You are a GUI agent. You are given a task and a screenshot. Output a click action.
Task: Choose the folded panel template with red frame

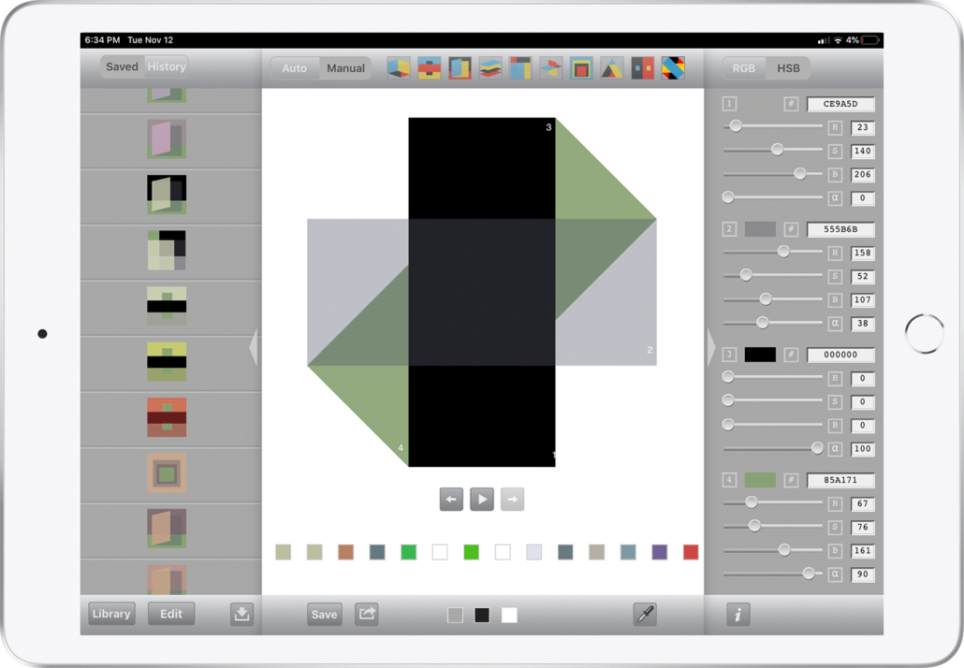[x=460, y=67]
